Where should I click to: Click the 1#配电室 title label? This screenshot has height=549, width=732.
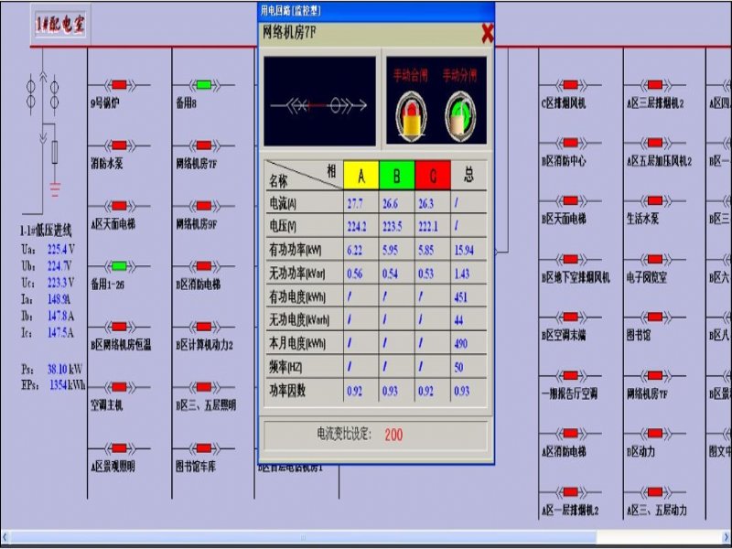point(59,26)
